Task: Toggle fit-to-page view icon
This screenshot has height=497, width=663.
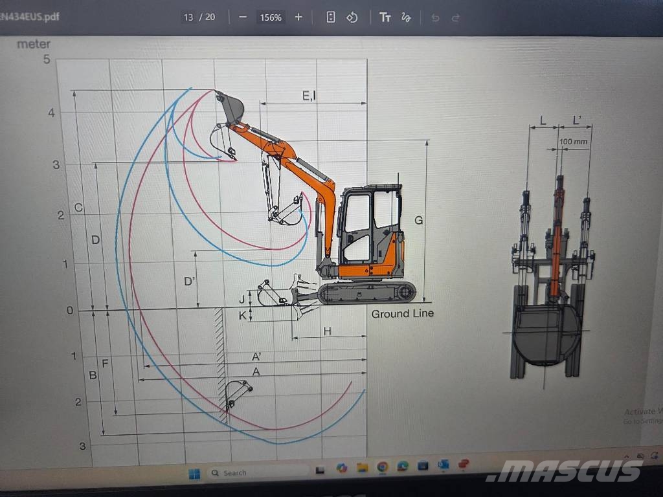Action: pyautogui.click(x=331, y=17)
